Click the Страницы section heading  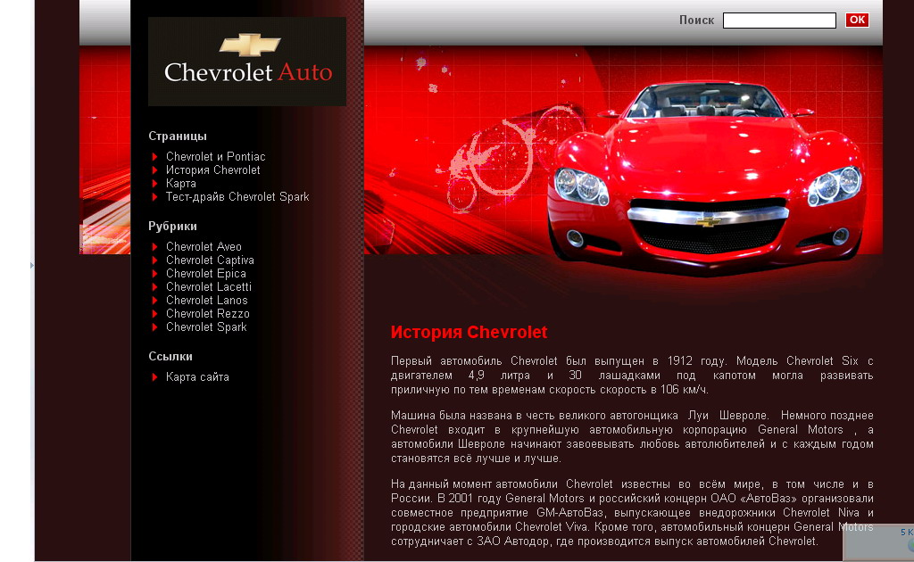point(178,136)
